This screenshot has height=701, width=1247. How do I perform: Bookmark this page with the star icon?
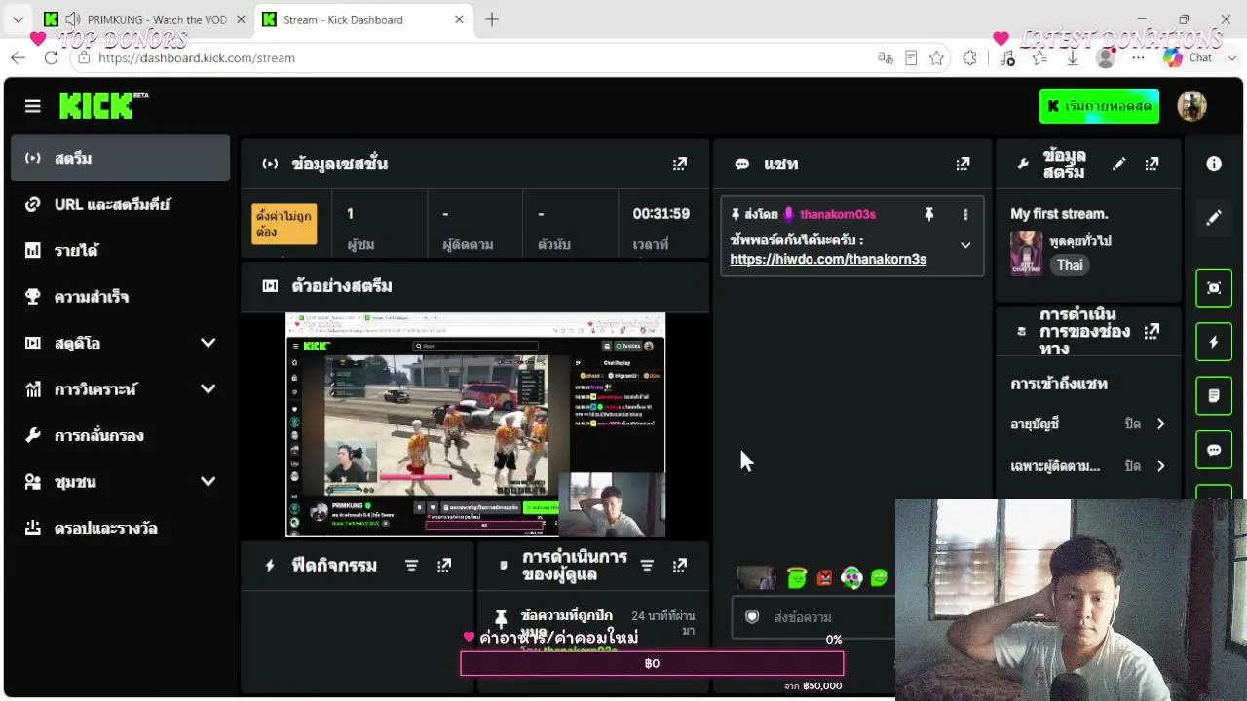click(x=937, y=57)
